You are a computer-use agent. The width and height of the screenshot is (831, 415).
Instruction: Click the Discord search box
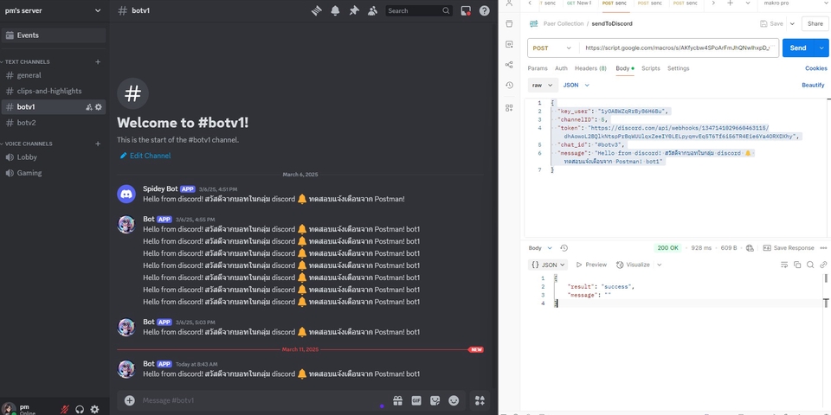point(419,10)
